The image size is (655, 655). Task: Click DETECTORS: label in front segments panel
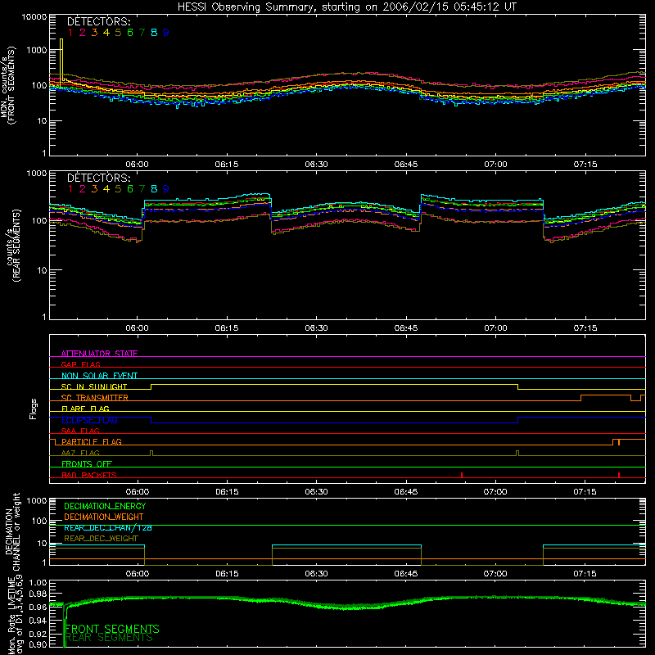(x=98, y=21)
